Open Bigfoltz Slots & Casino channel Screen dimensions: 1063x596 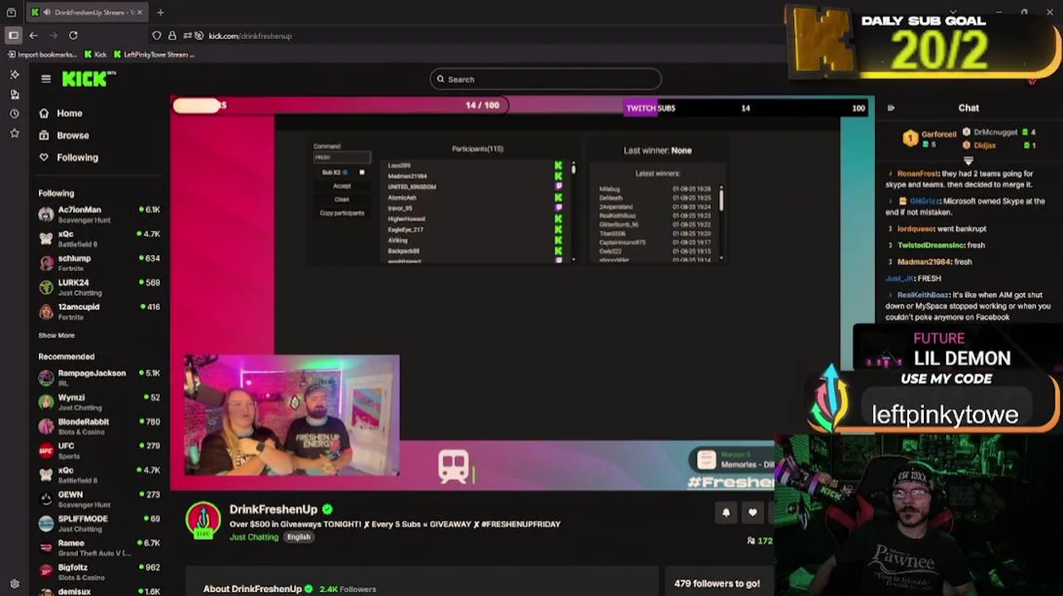click(x=99, y=572)
